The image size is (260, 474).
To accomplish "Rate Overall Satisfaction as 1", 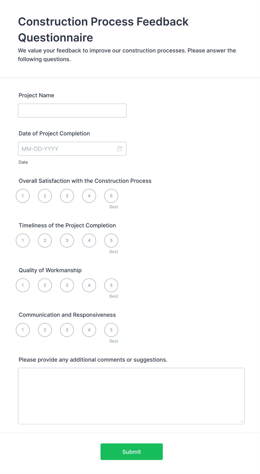I will coord(23,196).
